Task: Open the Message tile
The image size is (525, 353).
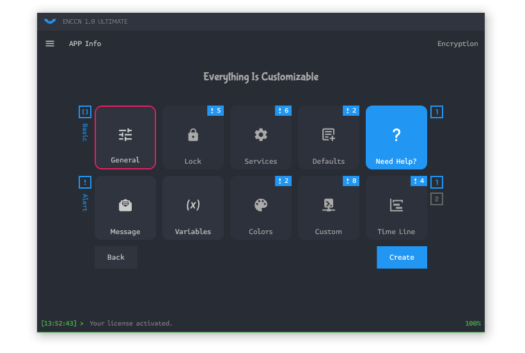Action: click(x=125, y=208)
